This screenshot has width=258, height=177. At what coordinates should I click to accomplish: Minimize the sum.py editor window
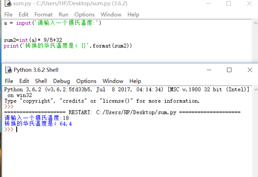tap(208, 3)
